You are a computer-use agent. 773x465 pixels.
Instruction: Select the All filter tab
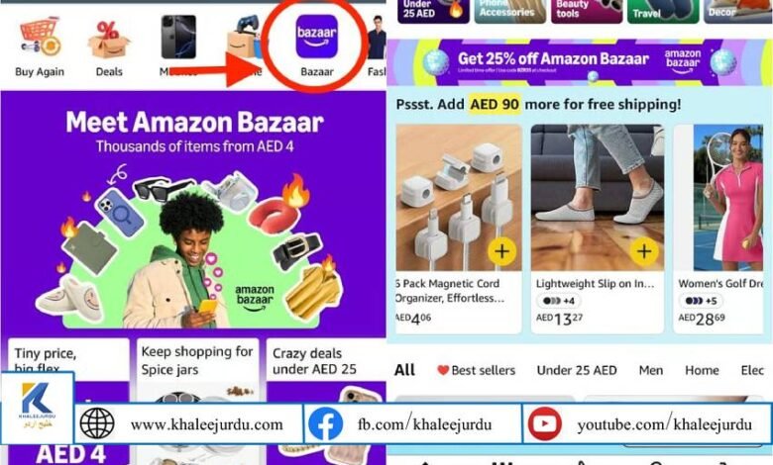pyautogui.click(x=404, y=370)
